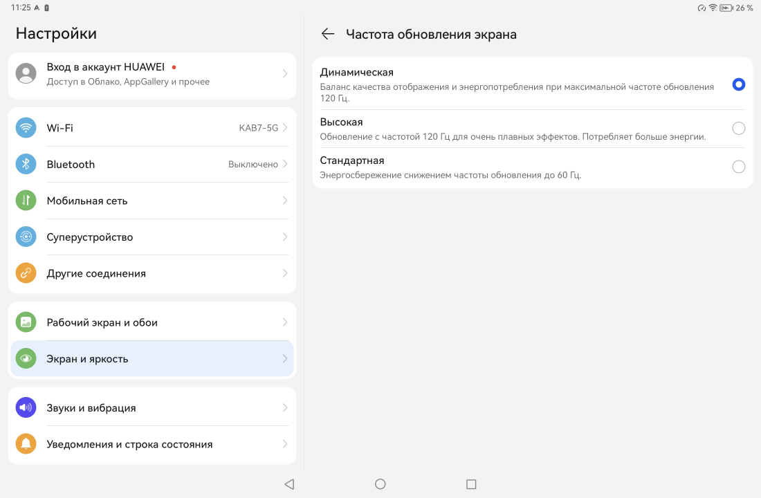Select the Динамическая refresh rate radio button
Screen dimensions: 761x498
(x=738, y=84)
